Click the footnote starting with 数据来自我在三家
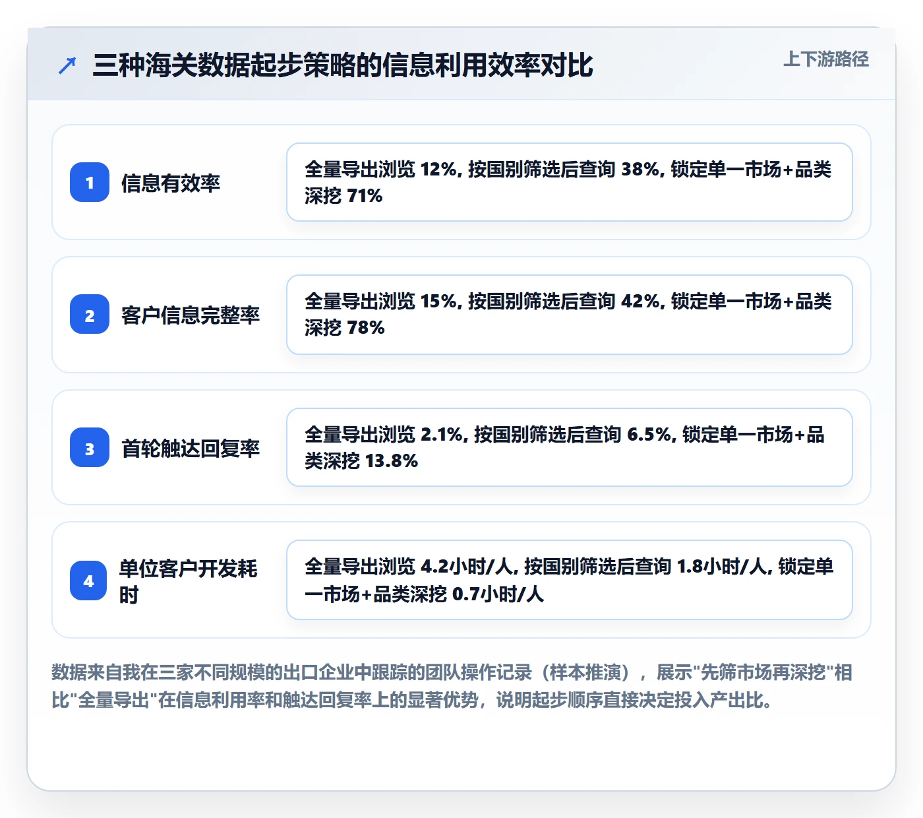The height and width of the screenshot is (818, 923). pos(452,686)
